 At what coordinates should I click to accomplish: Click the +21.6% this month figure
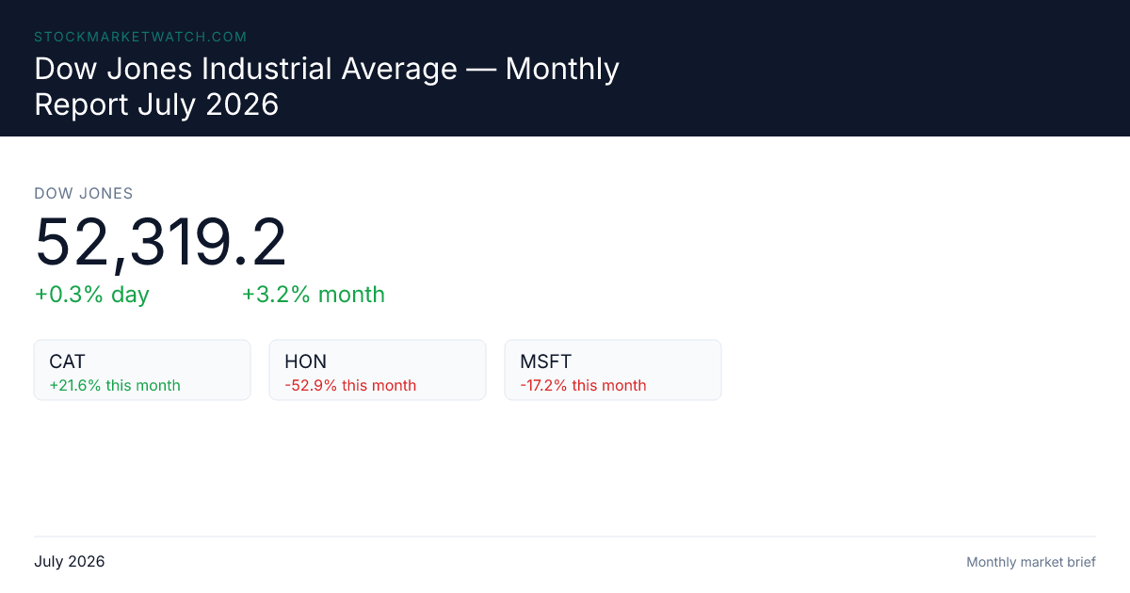115,385
